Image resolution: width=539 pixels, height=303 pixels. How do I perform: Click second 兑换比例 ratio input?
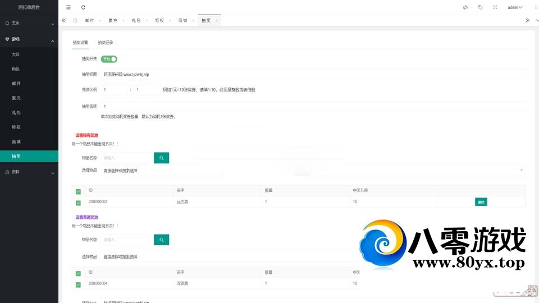click(x=147, y=90)
